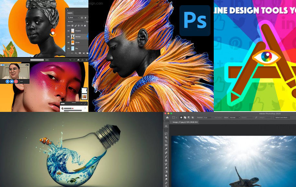Switch to the Layers tab
The width and height of the screenshot is (296, 187).
click(x=70, y=13)
